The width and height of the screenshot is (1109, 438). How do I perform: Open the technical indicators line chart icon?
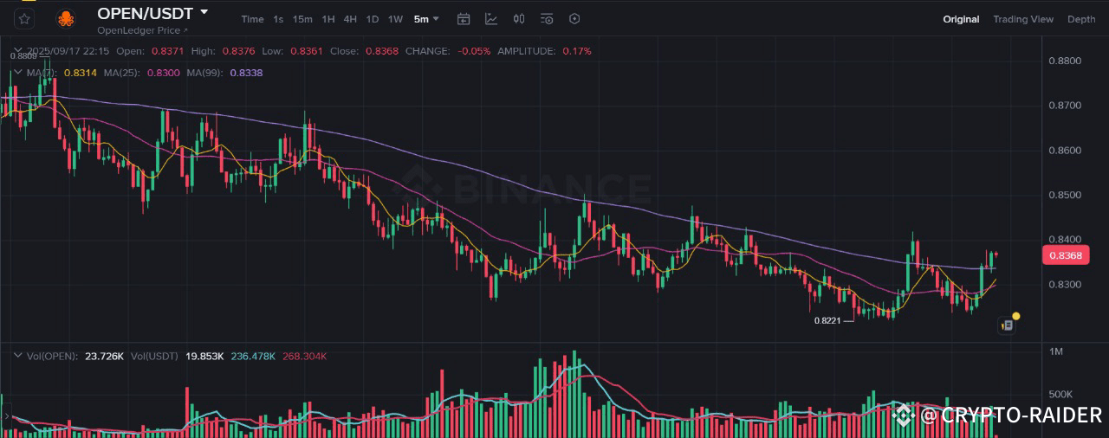[x=491, y=19]
